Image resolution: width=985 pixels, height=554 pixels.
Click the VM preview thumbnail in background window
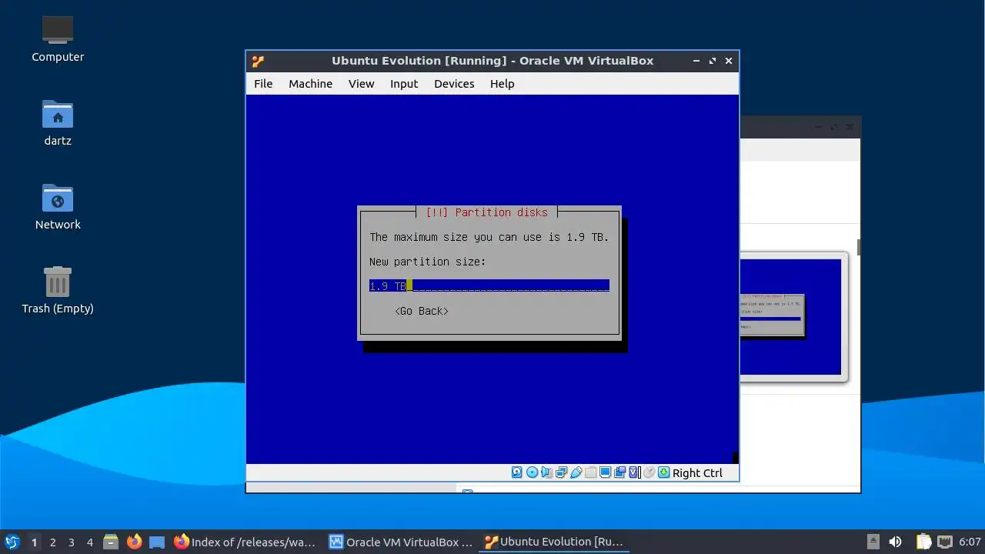tap(791, 316)
